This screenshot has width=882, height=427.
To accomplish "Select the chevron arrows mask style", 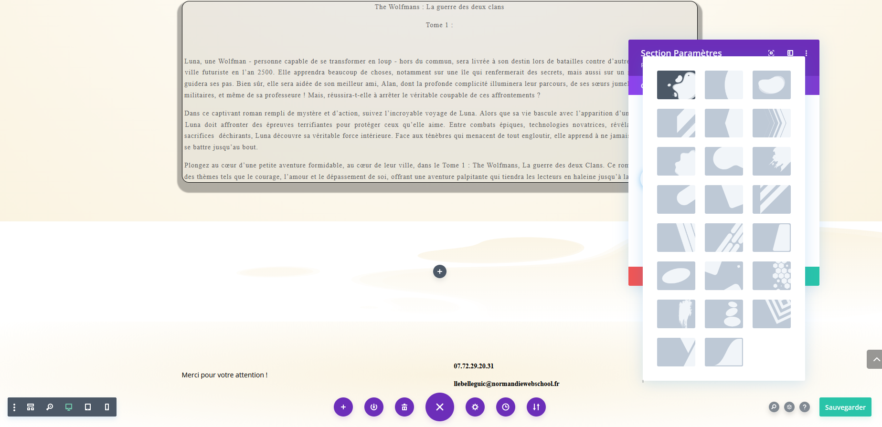I will click(772, 123).
